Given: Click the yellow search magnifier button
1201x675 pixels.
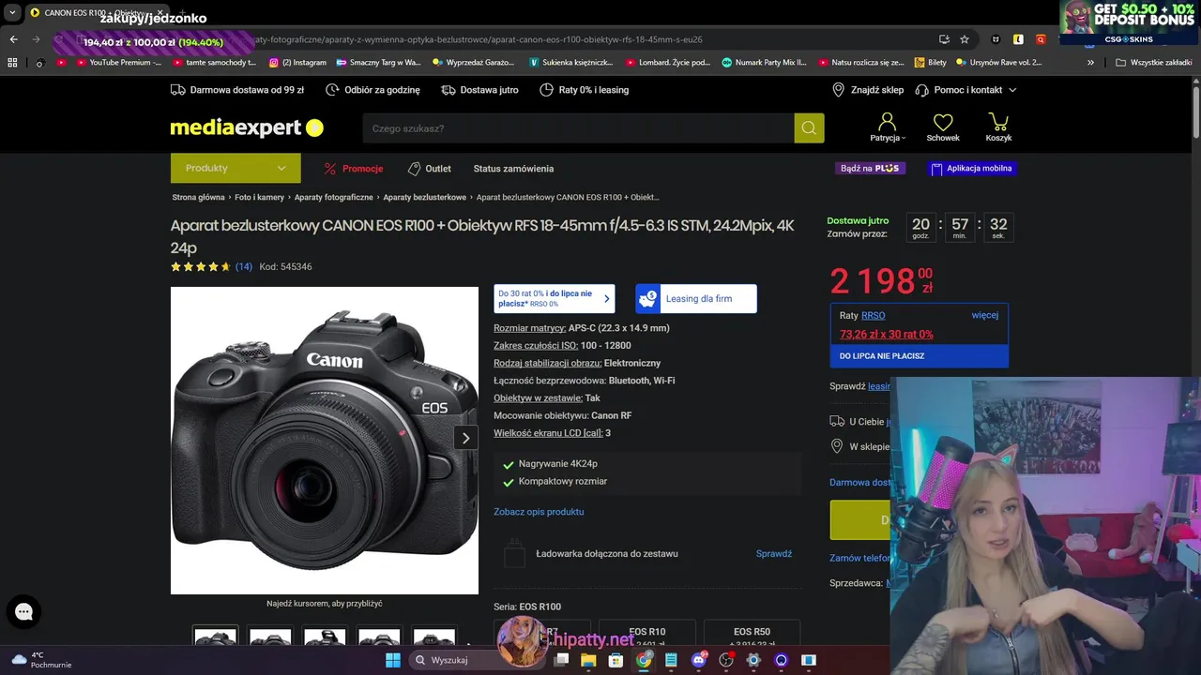Looking at the screenshot, I should pos(809,128).
